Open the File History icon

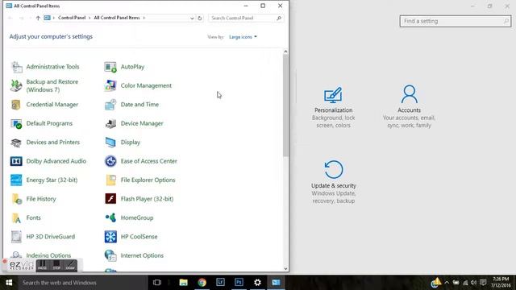point(16,199)
